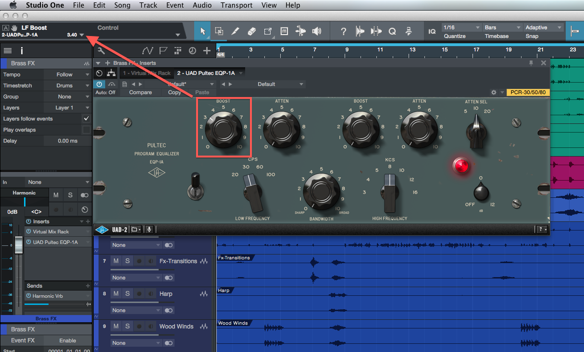Solo the Harmonic channel in inspector
This screenshot has height=352, width=584.
70,195
